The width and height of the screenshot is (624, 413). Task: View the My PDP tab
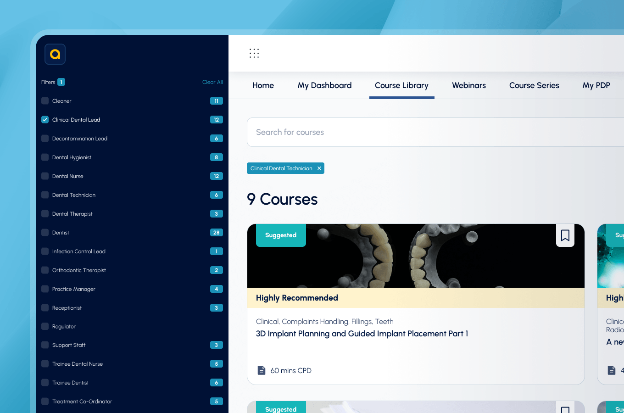click(x=596, y=85)
